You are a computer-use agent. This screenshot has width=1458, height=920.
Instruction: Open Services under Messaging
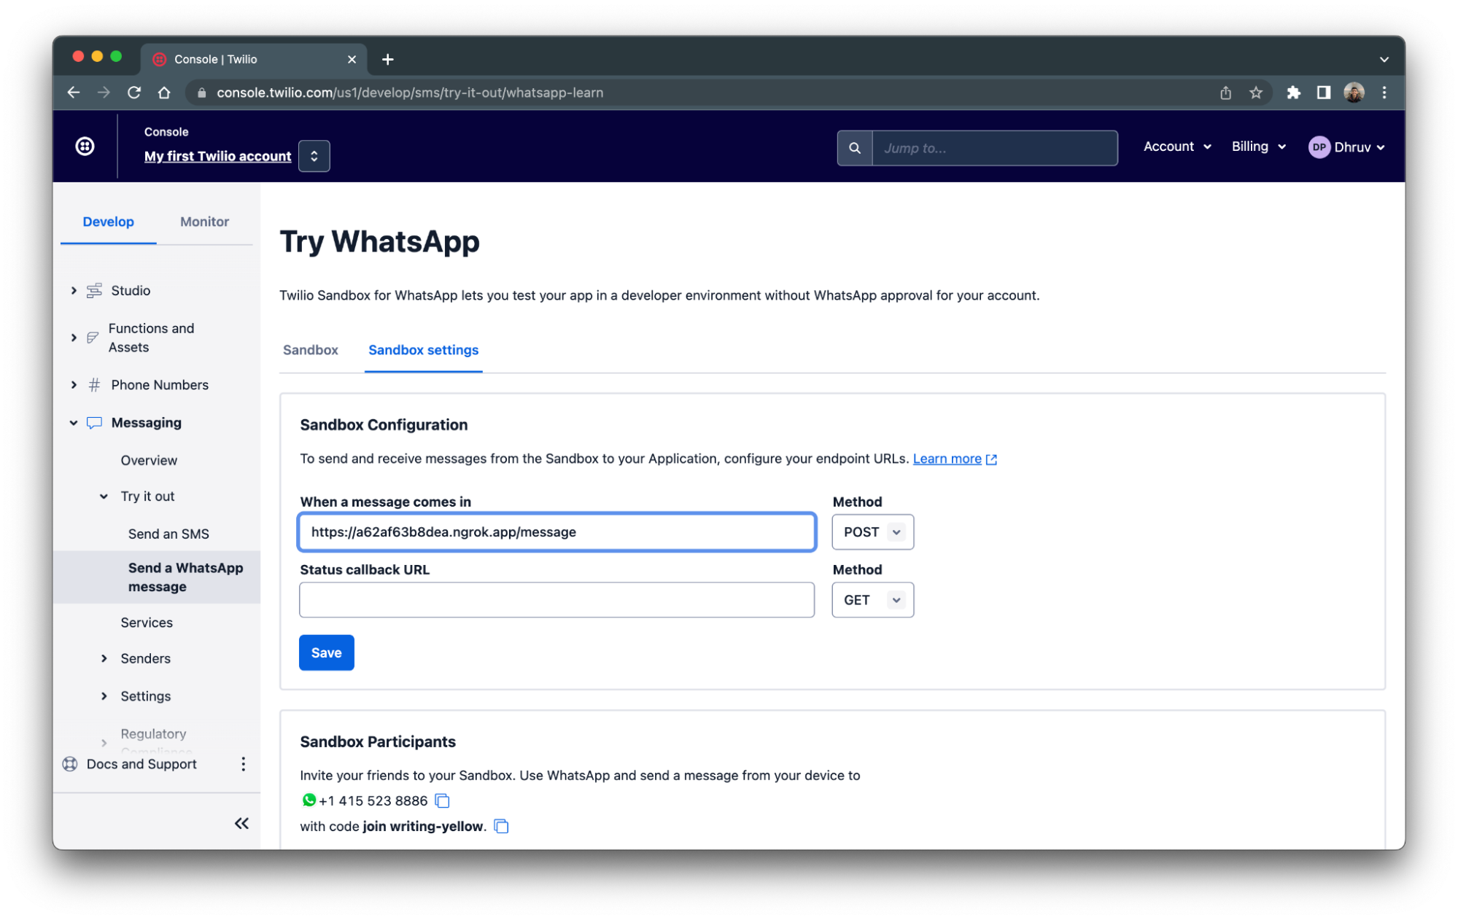pyautogui.click(x=147, y=623)
